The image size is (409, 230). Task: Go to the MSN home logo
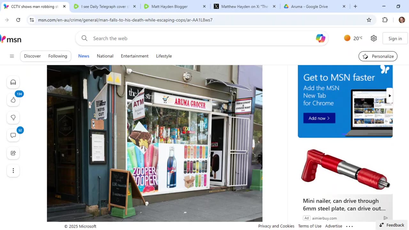pyautogui.click(x=11, y=39)
